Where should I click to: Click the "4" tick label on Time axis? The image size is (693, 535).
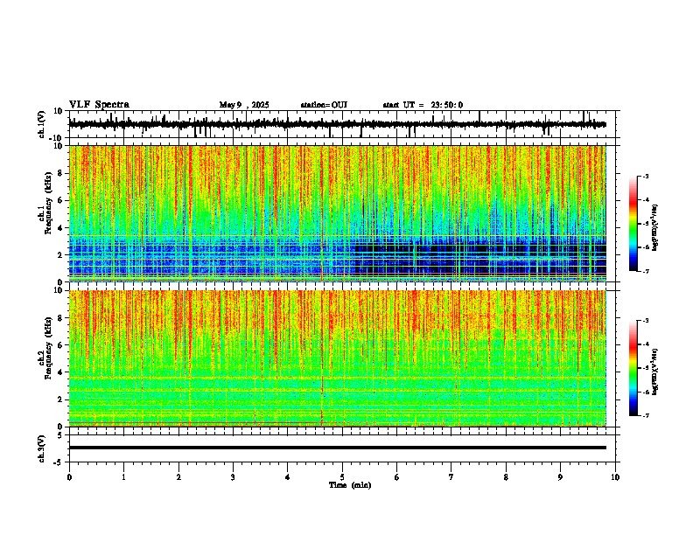pyautogui.click(x=288, y=477)
